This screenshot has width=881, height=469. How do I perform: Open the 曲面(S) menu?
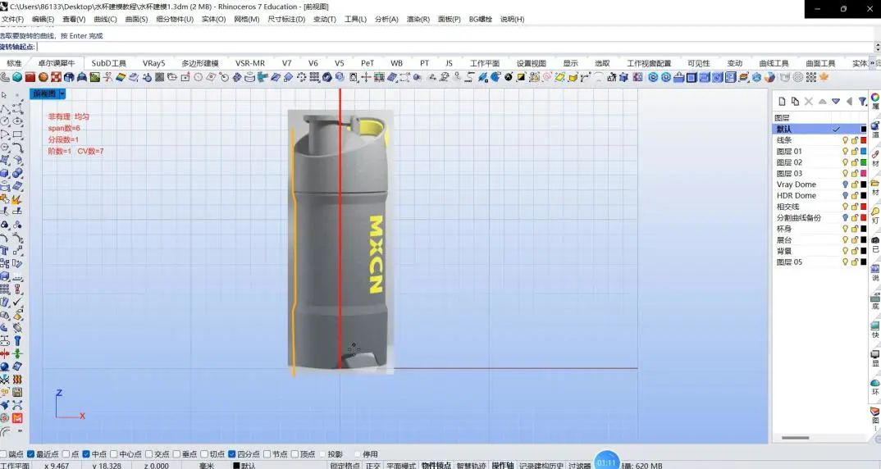point(136,19)
